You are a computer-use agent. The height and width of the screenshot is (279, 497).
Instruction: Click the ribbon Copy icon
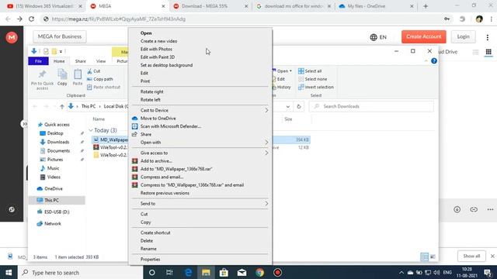pos(62,74)
